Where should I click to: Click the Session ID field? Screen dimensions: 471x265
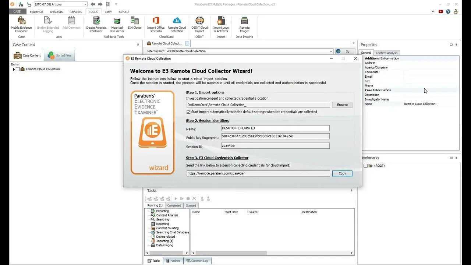275,146
